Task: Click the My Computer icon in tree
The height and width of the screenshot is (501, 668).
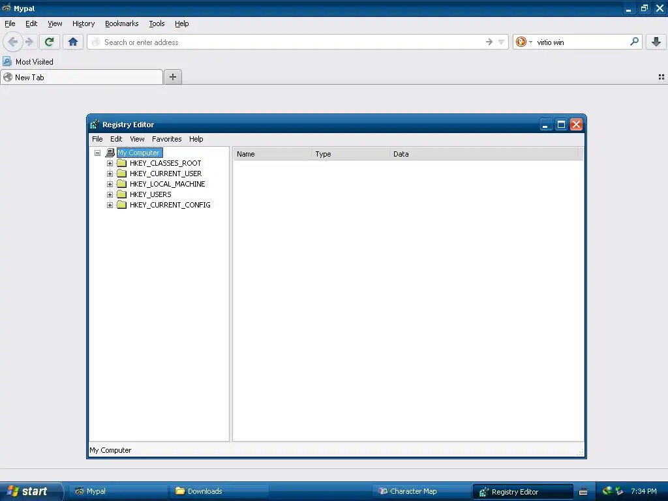Action: point(110,153)
